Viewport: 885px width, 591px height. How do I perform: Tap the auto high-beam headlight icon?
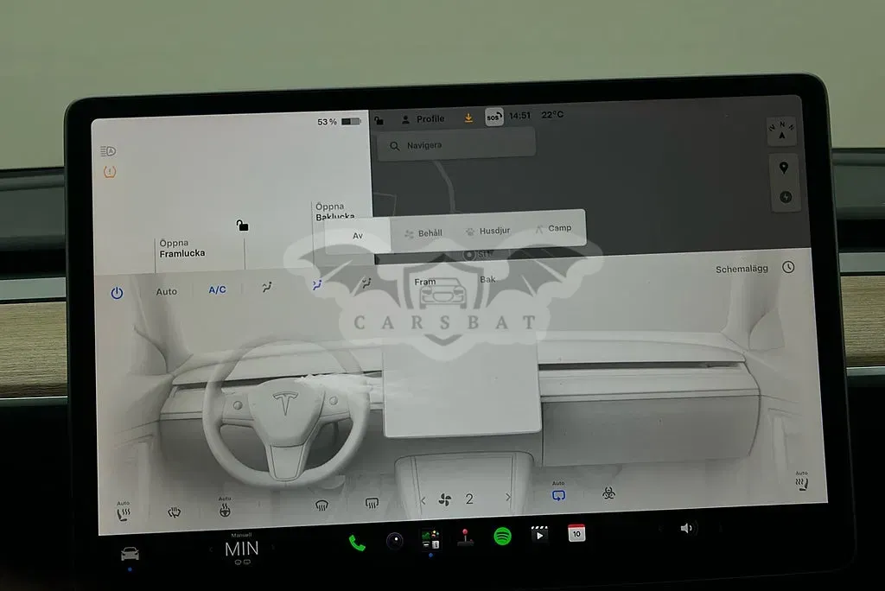[108, 150]
